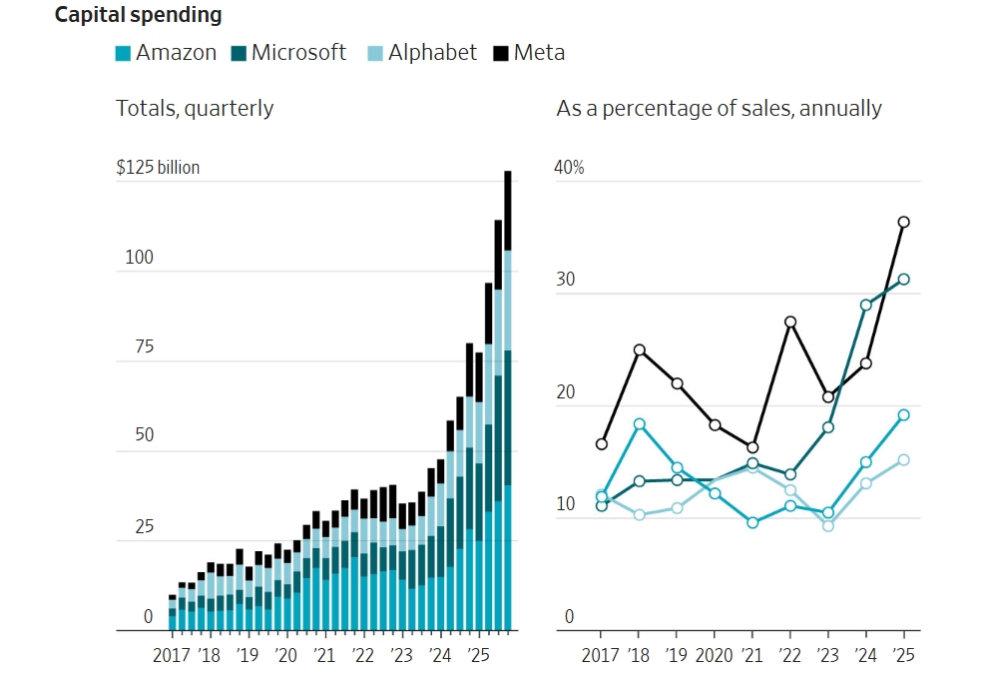Click the "Capital spending" chart title

(138, 15)
